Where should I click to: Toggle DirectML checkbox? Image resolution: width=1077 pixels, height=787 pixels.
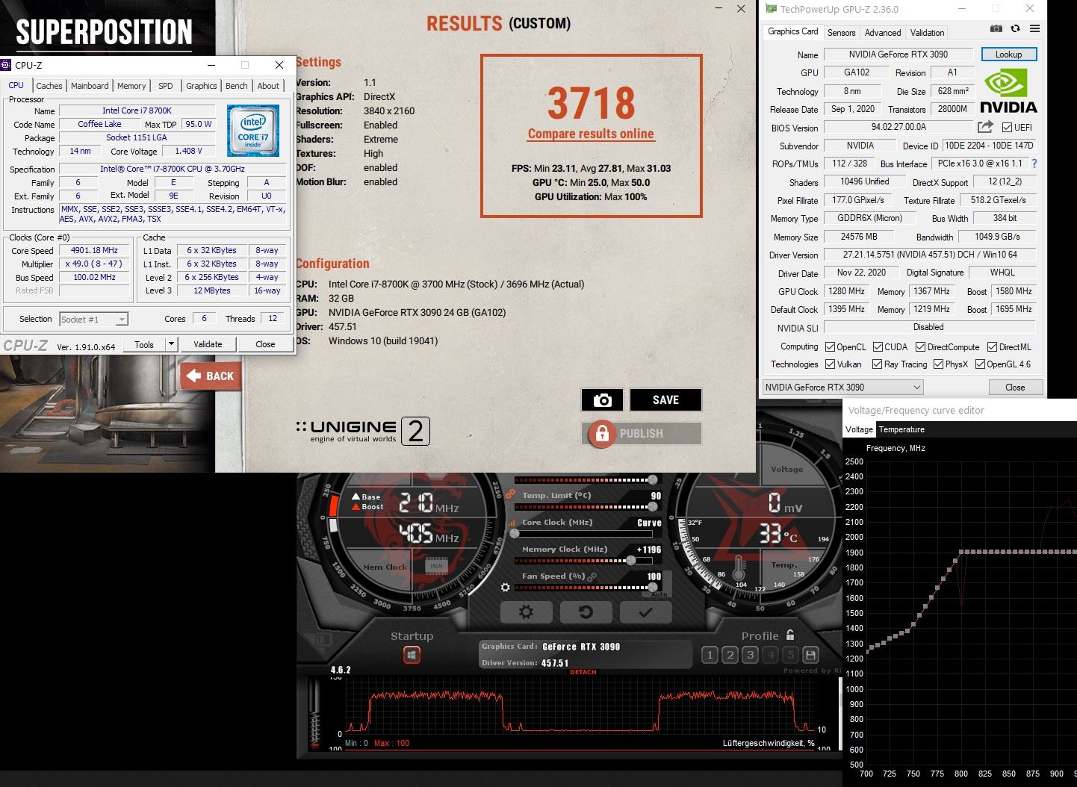992,347
